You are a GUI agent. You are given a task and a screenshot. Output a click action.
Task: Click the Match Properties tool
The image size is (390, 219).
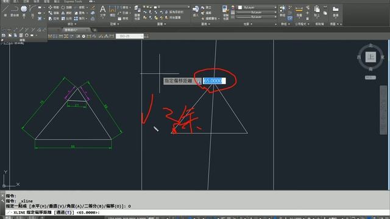[x=225, y=12]
